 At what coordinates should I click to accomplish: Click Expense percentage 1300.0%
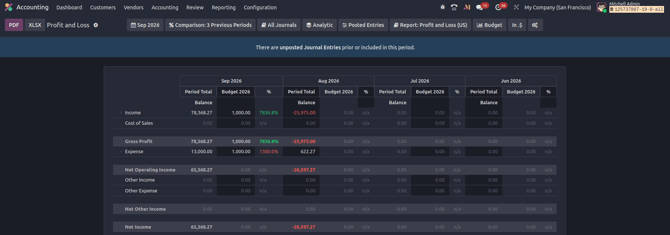click(x=269, y=152)
